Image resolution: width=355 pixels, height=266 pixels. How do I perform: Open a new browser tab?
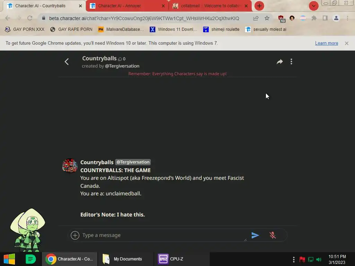click(259, 6)
